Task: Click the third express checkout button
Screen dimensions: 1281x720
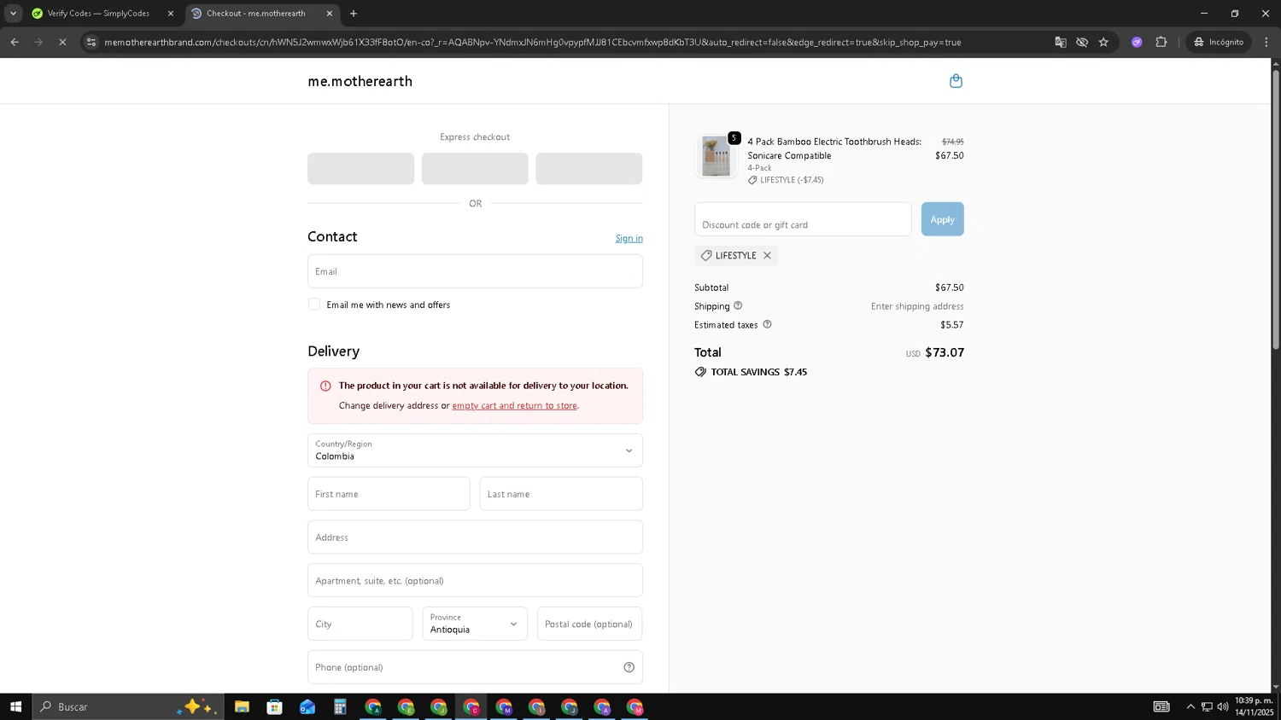Action: coord(588,169)
